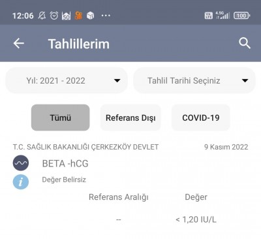Open the three-dots notification overflow
261x239 pixels.
[106, 16]
